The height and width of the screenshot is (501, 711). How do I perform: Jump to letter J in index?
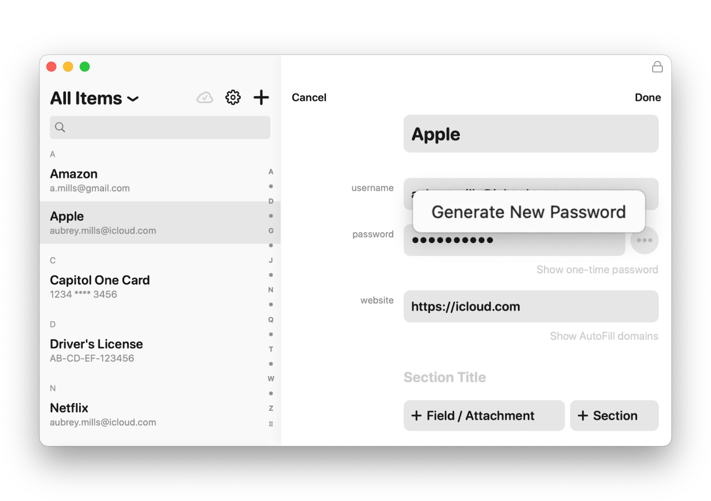pyautogui.click(x=271, y=260)
